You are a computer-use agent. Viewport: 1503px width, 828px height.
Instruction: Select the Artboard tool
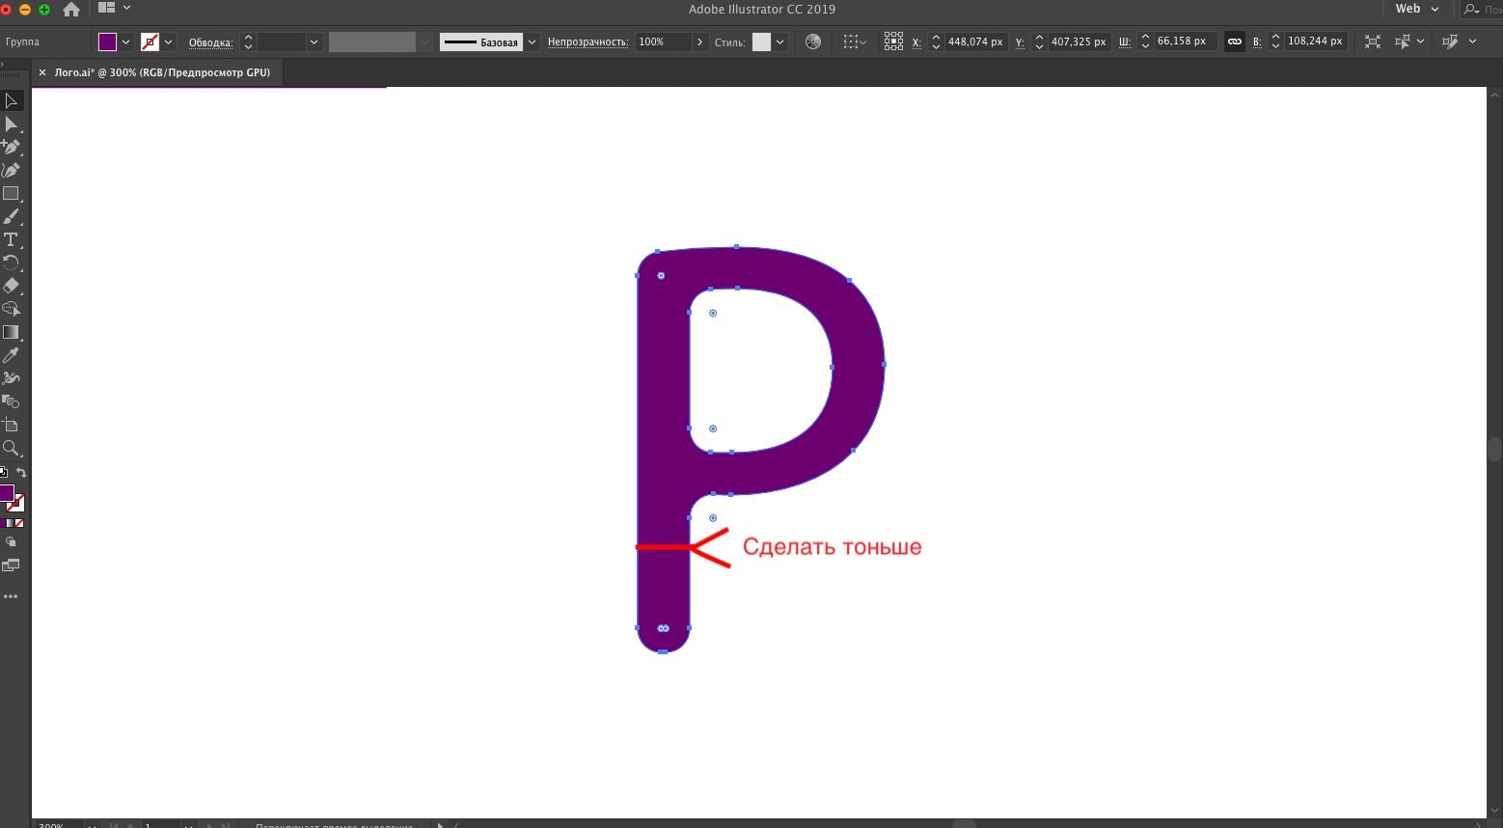pos(12,425)
